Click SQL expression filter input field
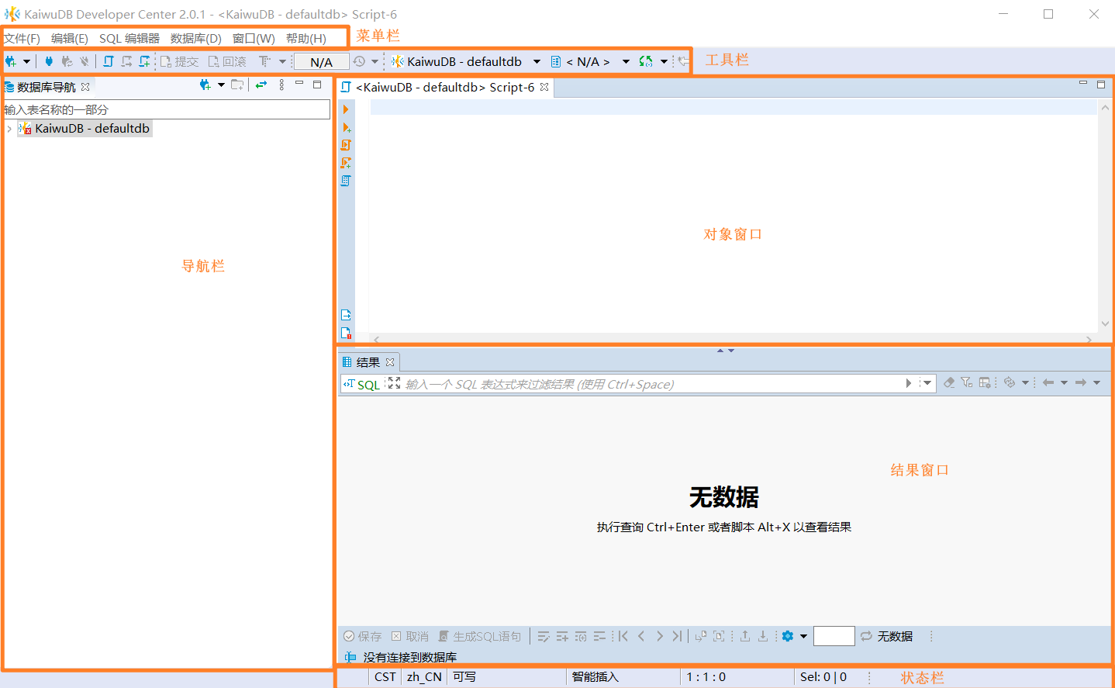 (653, 384)
